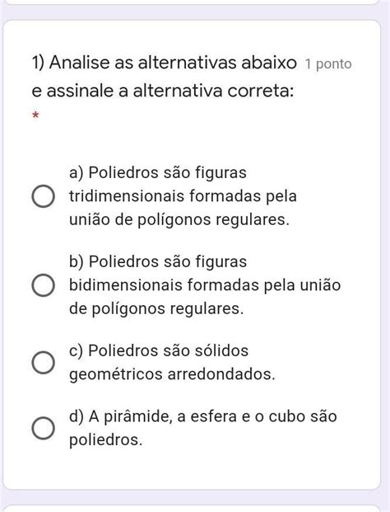The width and height of the screenshot is (390, 512).
Task: Click the text 'b) Poliedros são figuras'
Action: (x=158, y=261)
